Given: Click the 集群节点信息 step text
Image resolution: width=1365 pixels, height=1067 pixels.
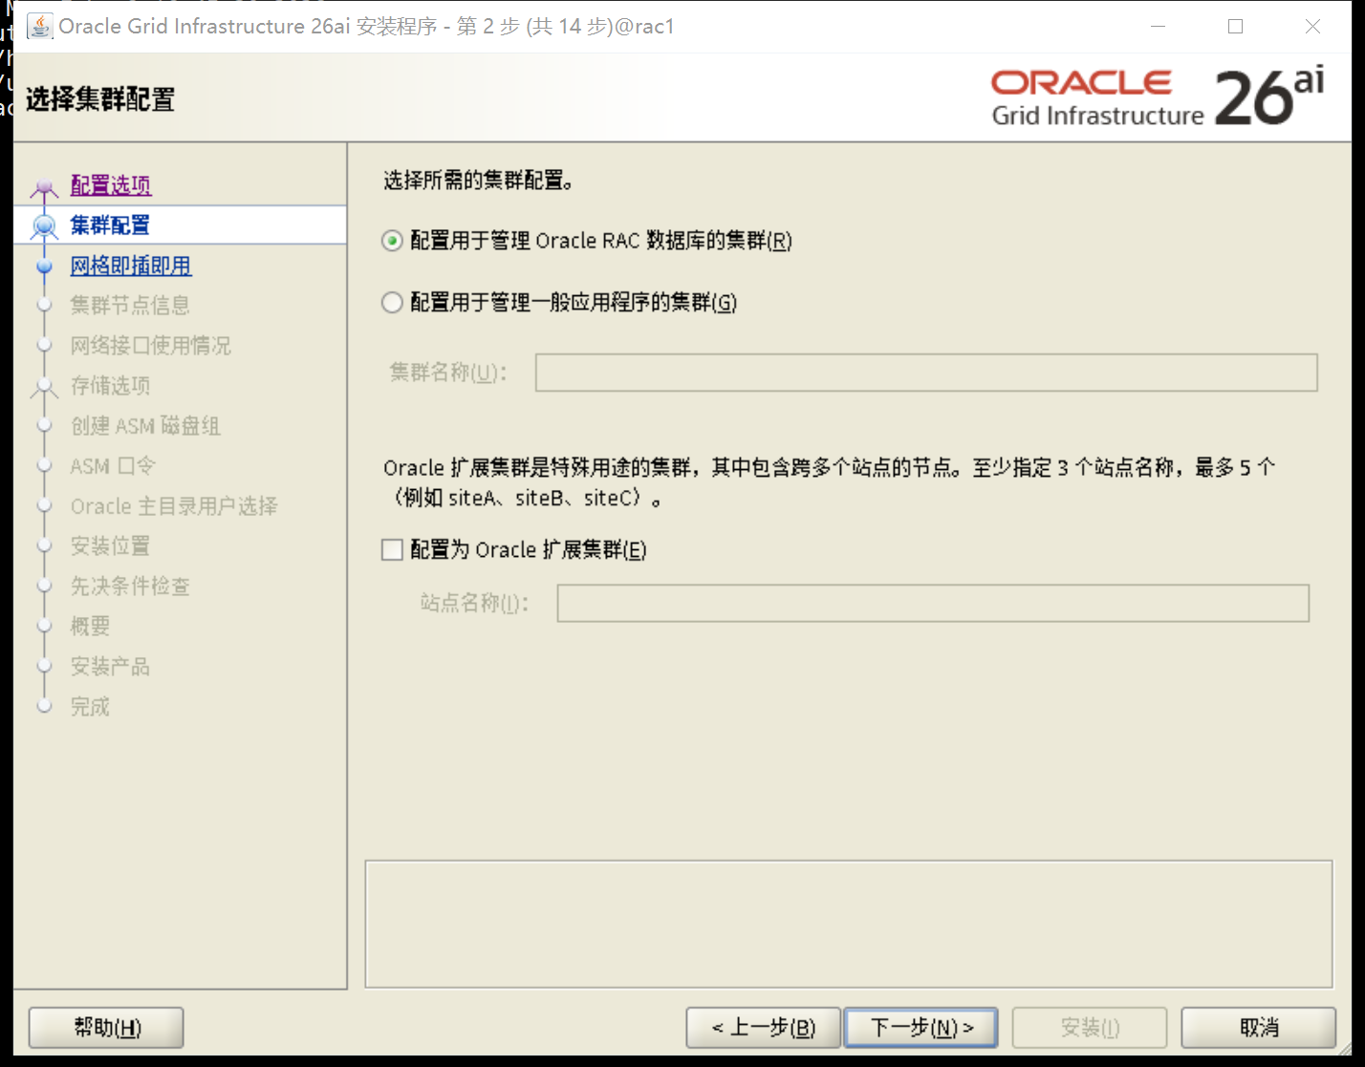Looking at the screenshot, I should (130, 306).
